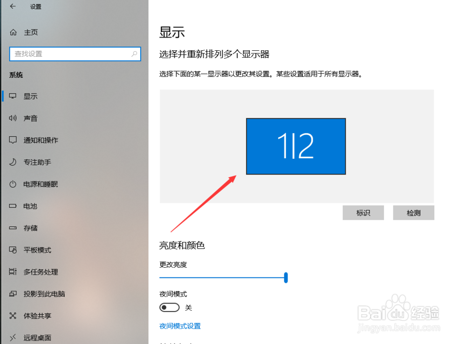Click the Battery icon in sidebar

(13, 206)
